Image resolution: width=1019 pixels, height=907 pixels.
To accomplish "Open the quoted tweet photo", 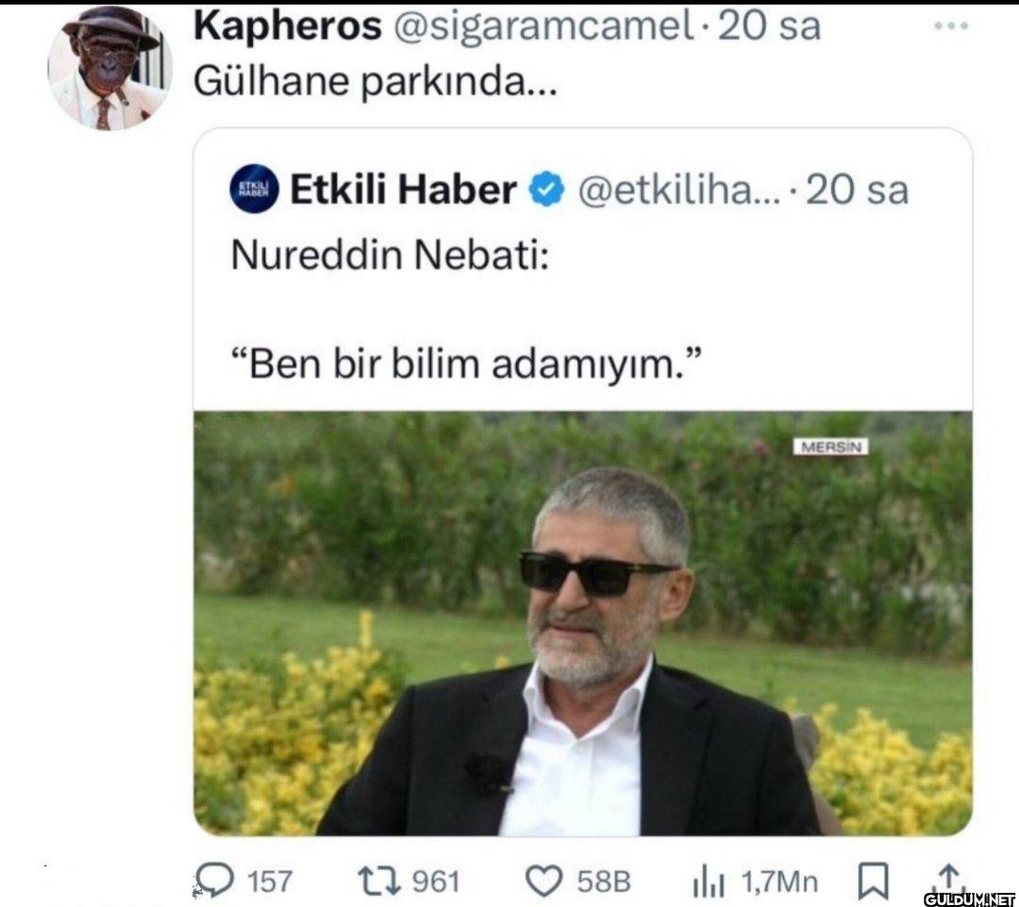I will 583,623.
